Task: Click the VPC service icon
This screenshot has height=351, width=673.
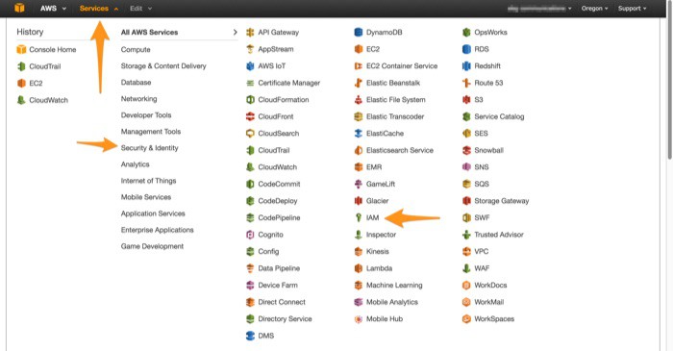Action: (466, 251)
